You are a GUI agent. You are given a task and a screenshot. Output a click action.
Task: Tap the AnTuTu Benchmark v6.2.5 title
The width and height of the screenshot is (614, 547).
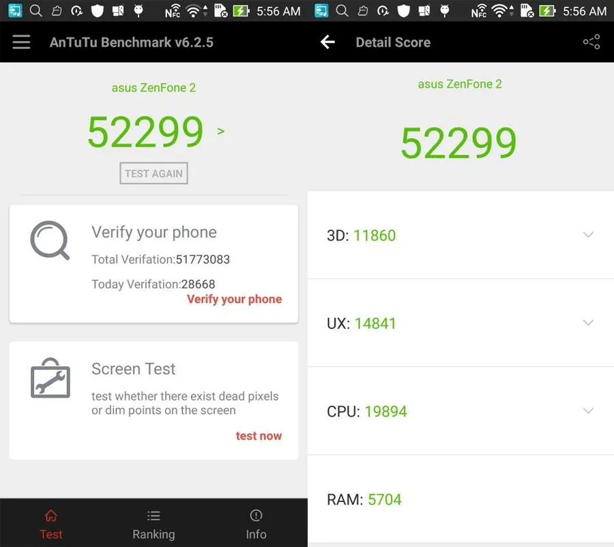[x=132, y=42]
